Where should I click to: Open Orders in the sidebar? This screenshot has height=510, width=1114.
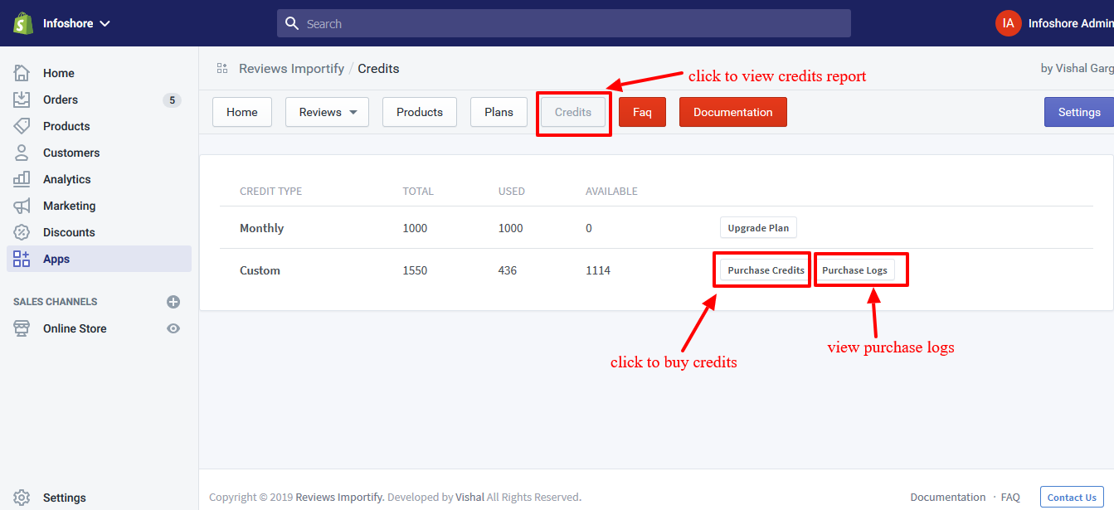(x=61, y=100)
